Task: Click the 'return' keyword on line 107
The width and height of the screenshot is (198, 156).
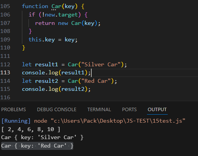Action: (x=45, y=23)
